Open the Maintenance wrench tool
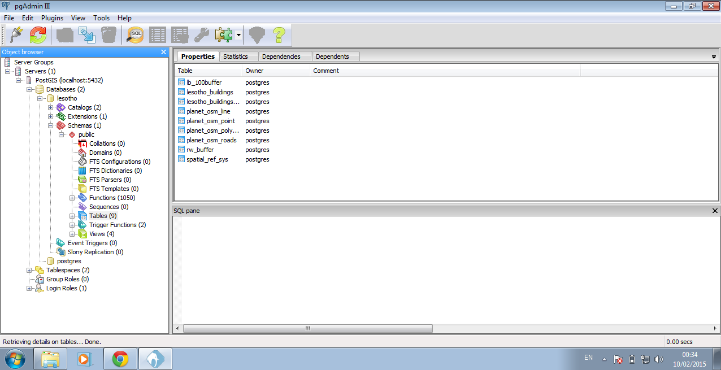The height and width of the screenshot is (370, 721). click(x=202, y=35)
